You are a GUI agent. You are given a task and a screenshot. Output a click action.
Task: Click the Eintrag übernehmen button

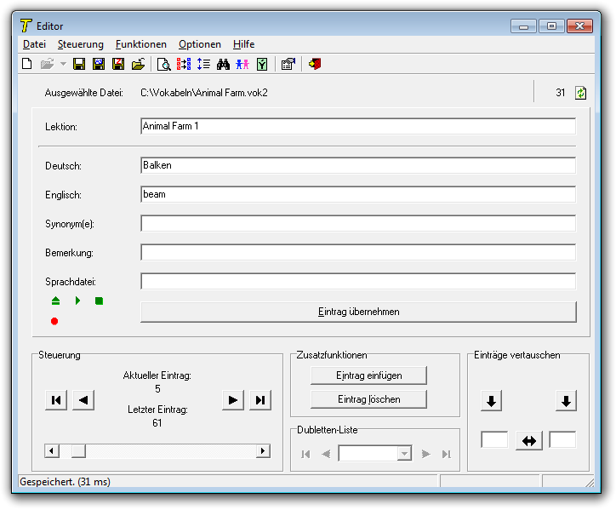click(x=357, y=312)
